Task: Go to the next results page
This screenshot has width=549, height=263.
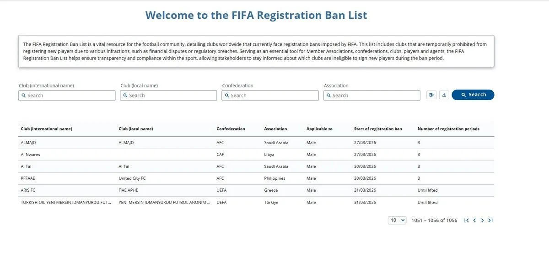Action: [482, 220]
